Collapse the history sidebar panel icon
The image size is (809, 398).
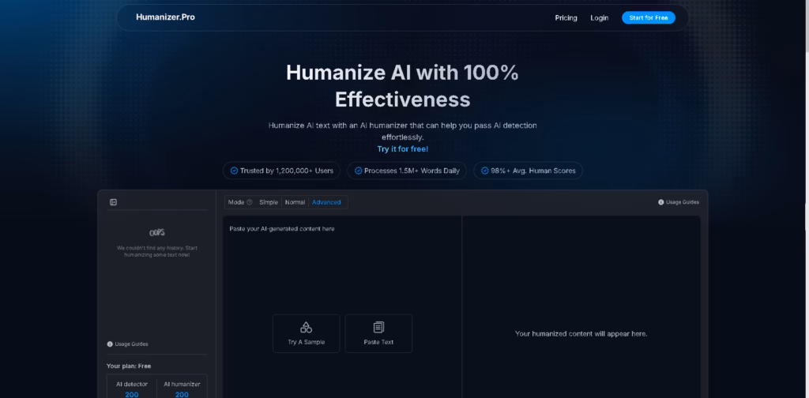click(x=114, y=202)
